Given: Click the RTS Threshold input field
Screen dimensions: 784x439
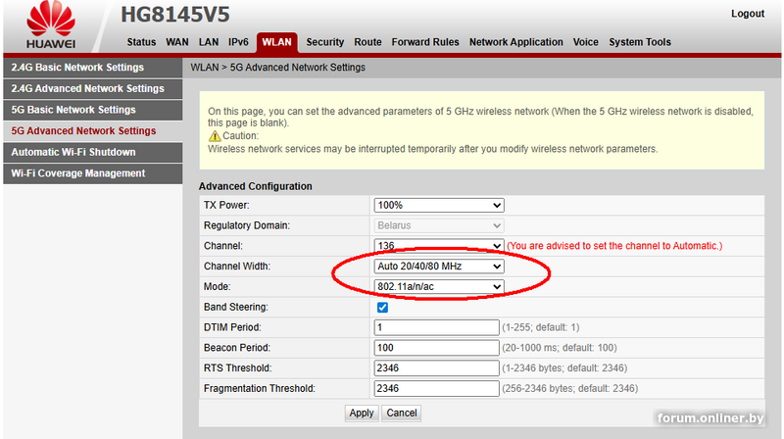Looking at the screenshot, I should (x=436, y=368).
